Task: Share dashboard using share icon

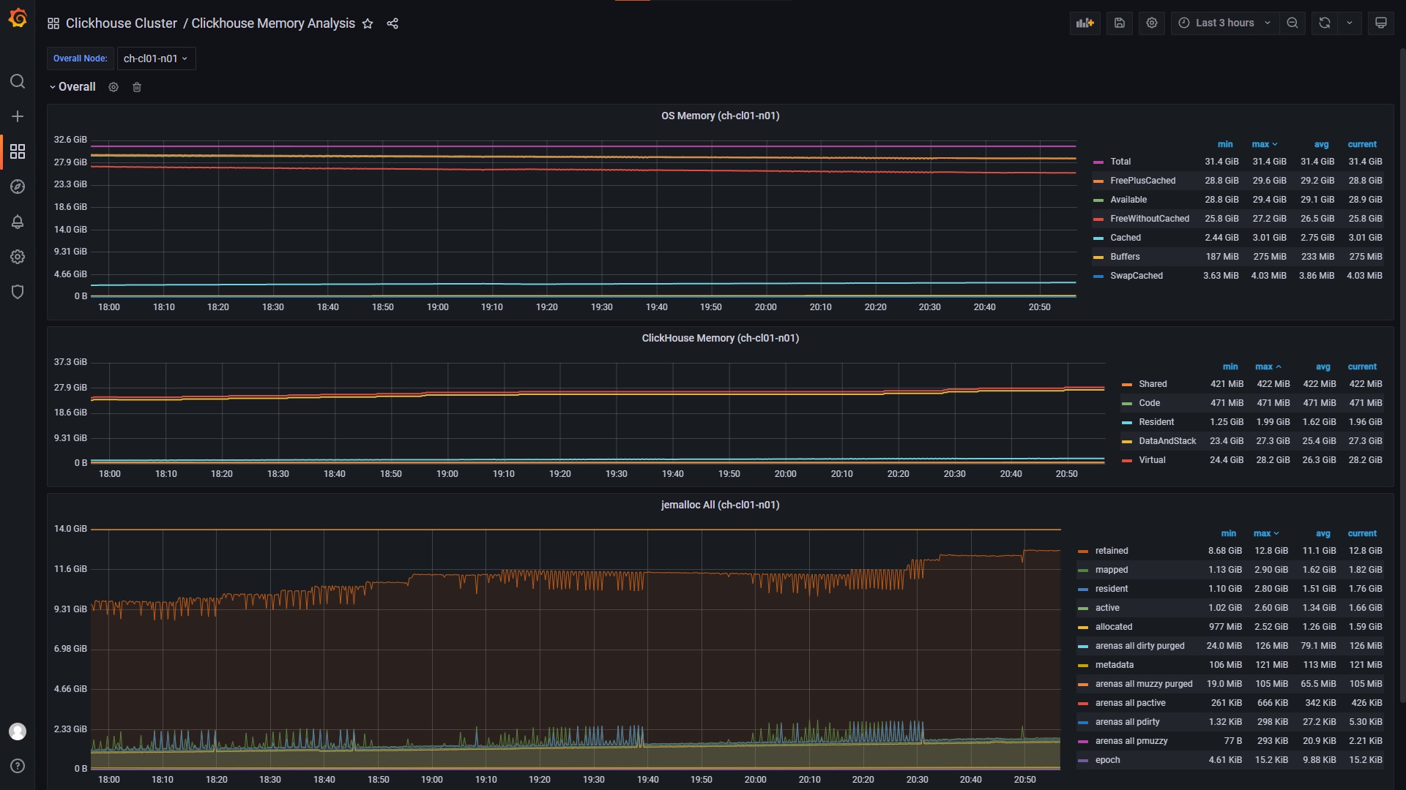Action: pos(393,23)
